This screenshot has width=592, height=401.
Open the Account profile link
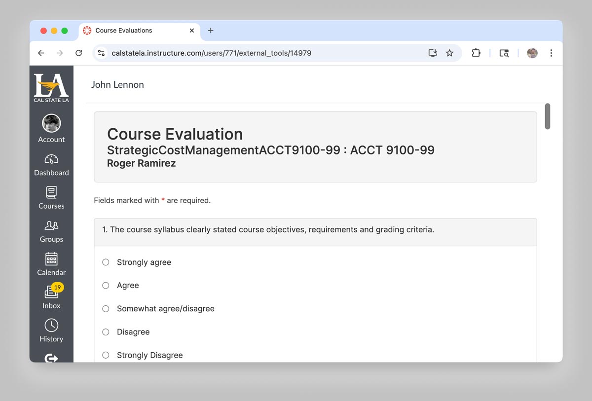point(51,129)
